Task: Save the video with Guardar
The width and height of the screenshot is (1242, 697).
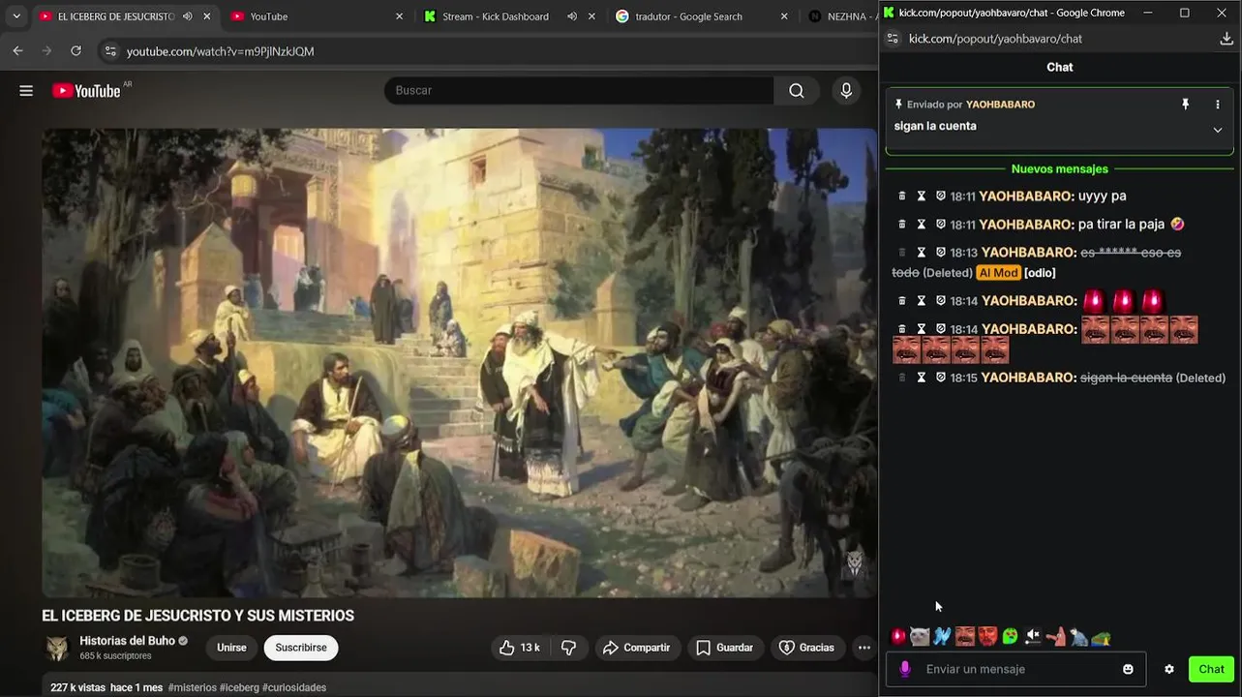Action: coord(724,648)
